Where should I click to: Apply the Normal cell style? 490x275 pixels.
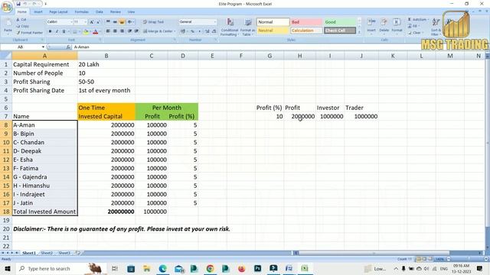273,22
